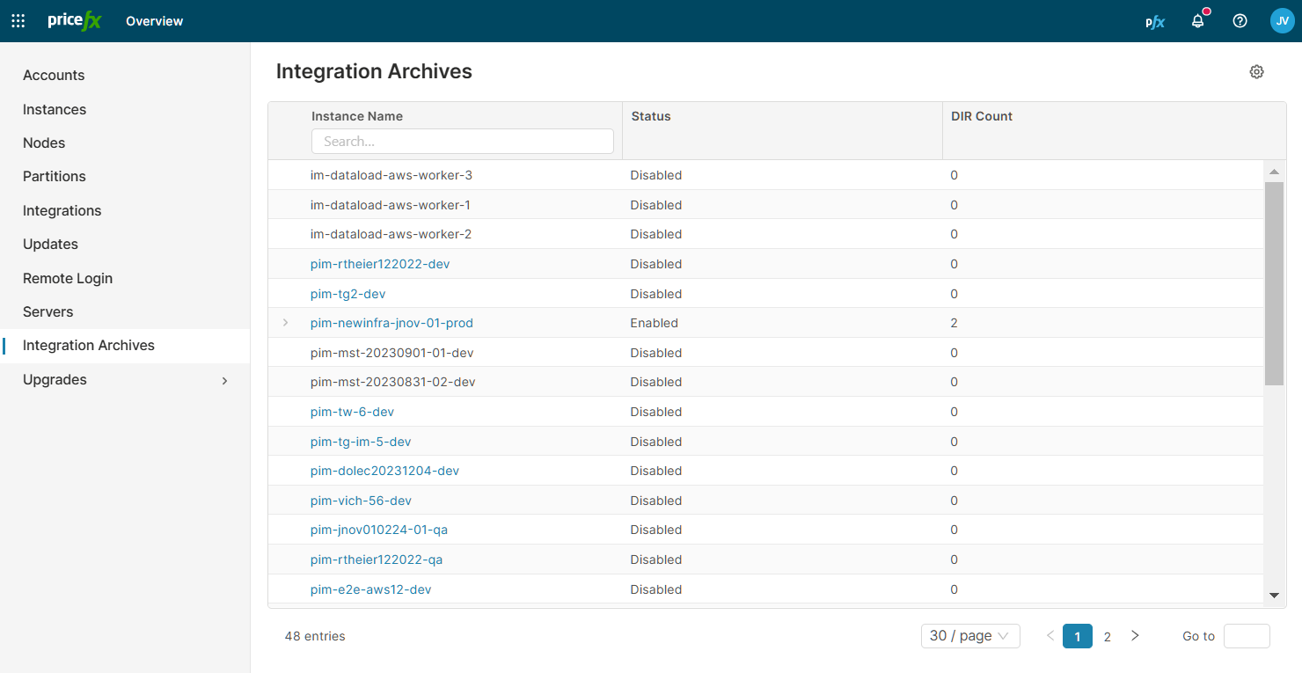Viewport: 1302px width, 673px height.
Task: Open the app launcher grid icon
Action: pyautogui.click(x=18, y=21)
